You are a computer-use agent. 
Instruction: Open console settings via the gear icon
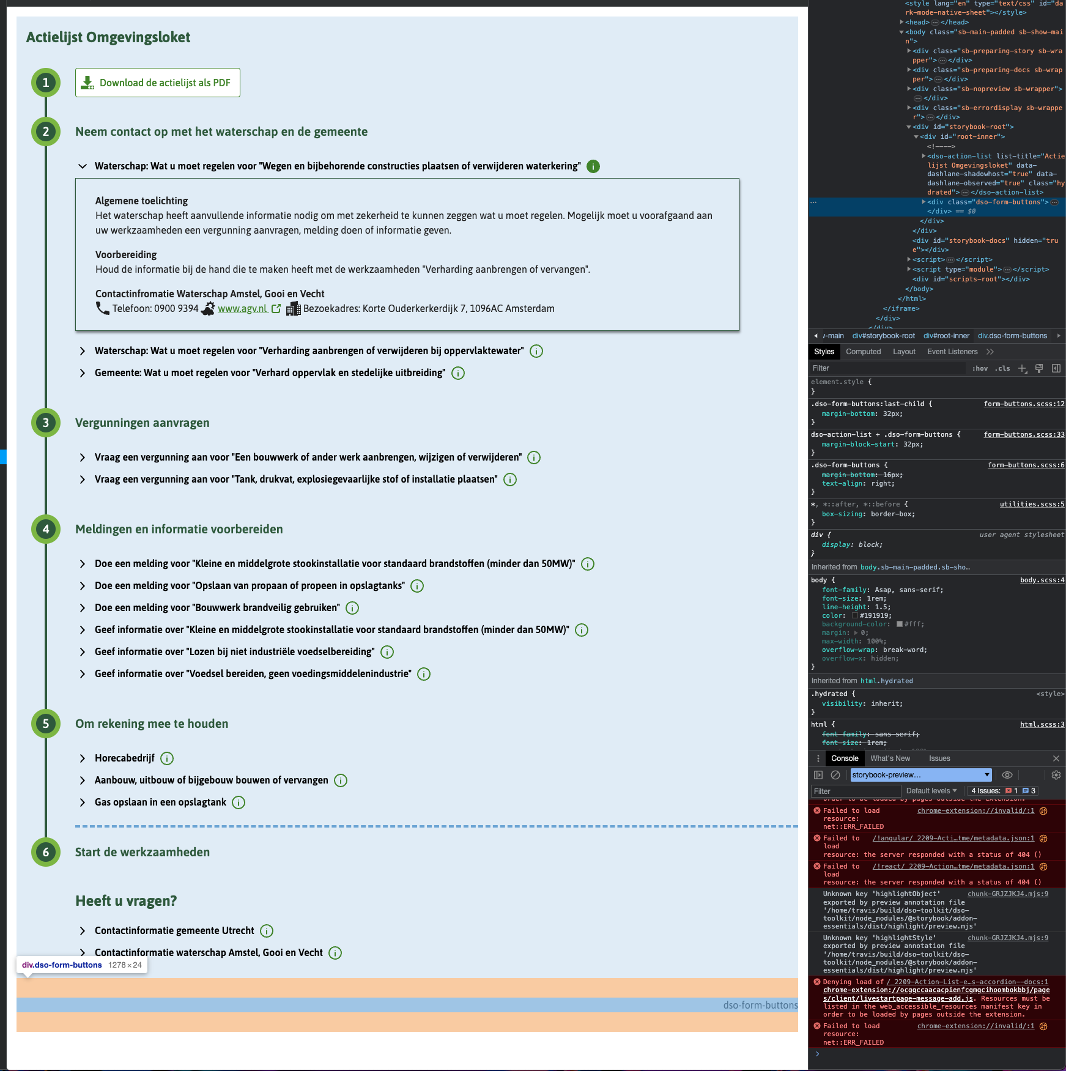1056,775
